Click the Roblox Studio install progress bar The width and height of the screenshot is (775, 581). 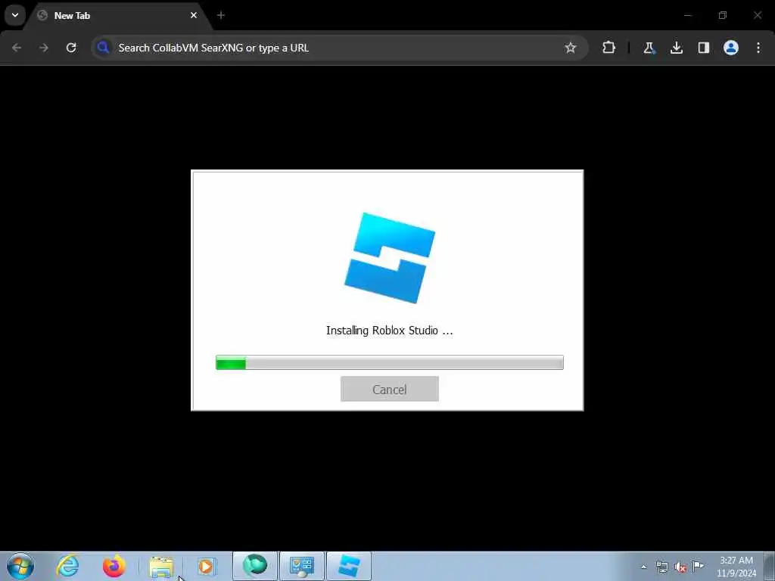(x=390, y=362)
